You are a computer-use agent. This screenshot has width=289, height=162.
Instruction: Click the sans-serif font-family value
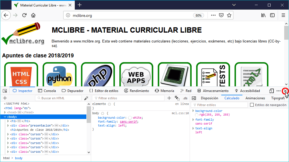pos(128,121)
